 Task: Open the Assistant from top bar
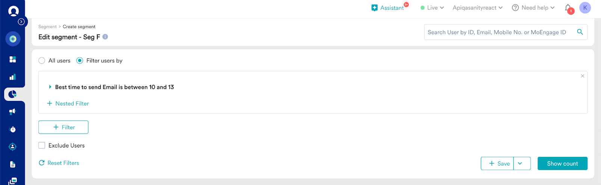pyautogui.click(x=389, y=8)
